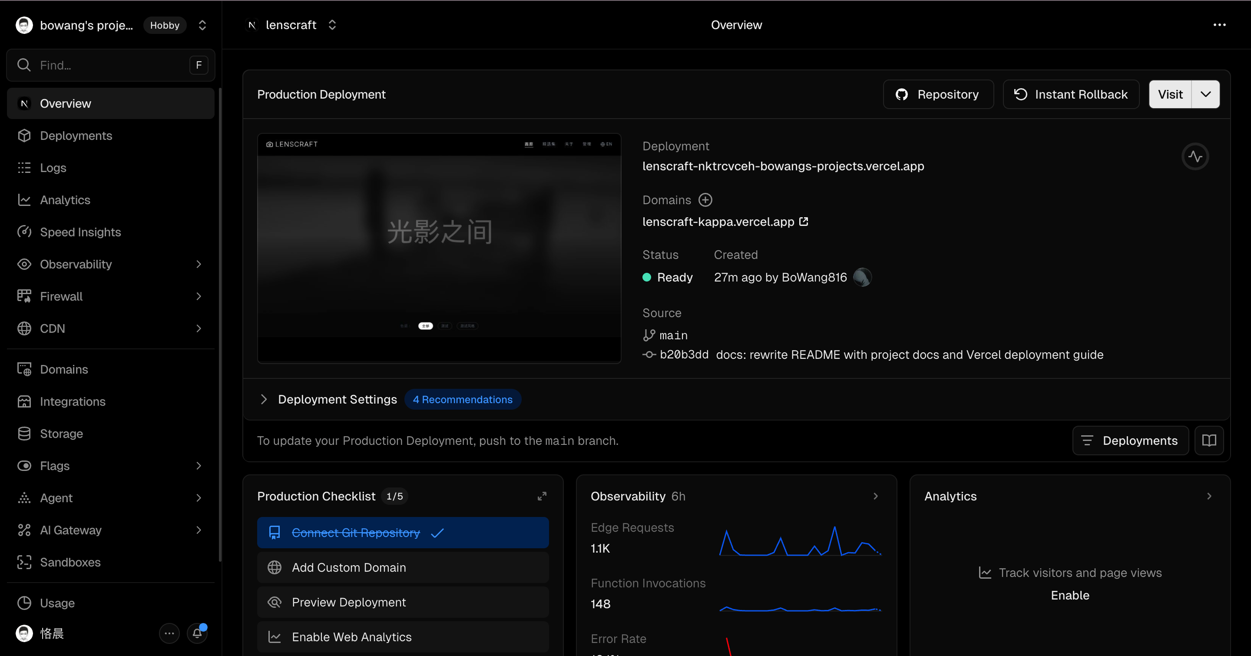This screenshot has height=656, width=1251.
Task: Go to Speed Insights in sidebar
Action: pos(80,232)
